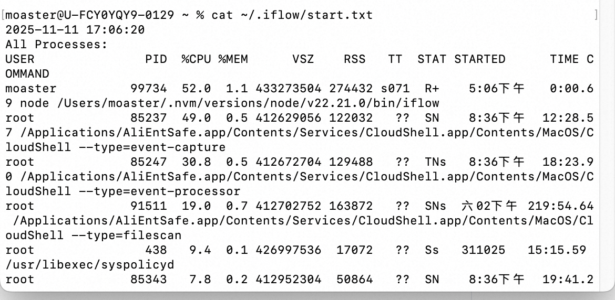Click process ID 85237
615x300 pixels.
point(148,118)
